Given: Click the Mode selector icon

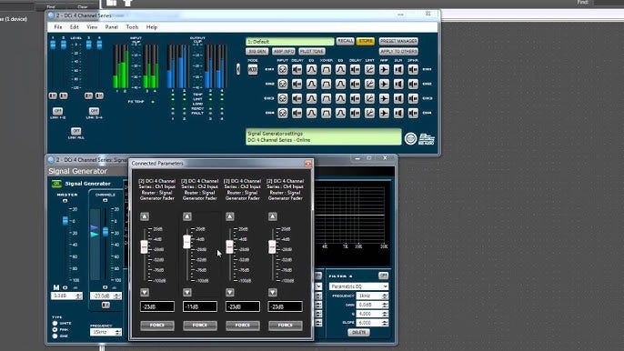Looking at the screenshot, I should (253, 69).
